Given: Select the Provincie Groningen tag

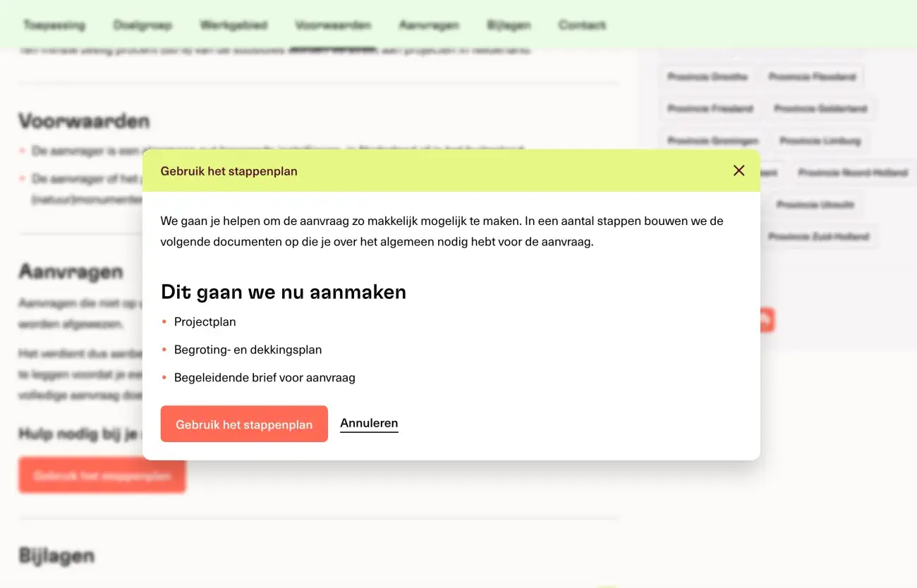Looking at the screenshot, I should pos(712,140).
